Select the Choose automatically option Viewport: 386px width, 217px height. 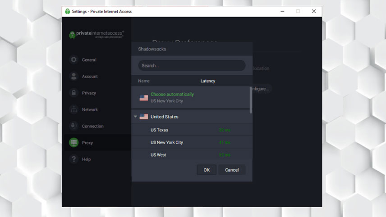click(191, 98)
